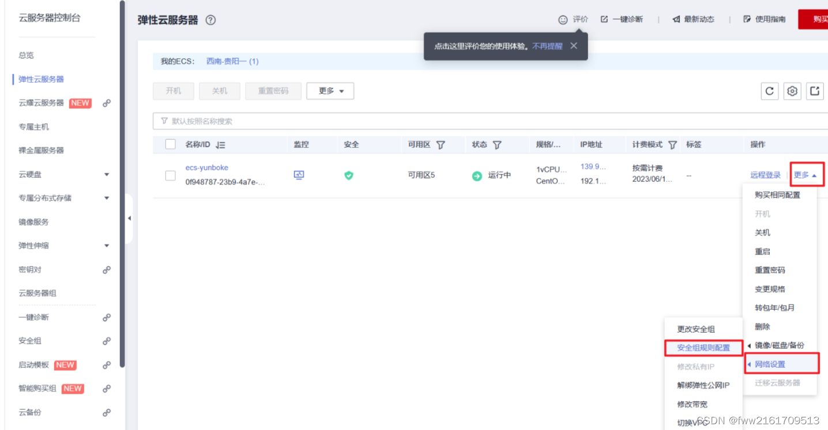This screenshot has height=430, width=828.
Task: Choose 关机 in the row dropdown menu
Action: (x=763, y=233)
